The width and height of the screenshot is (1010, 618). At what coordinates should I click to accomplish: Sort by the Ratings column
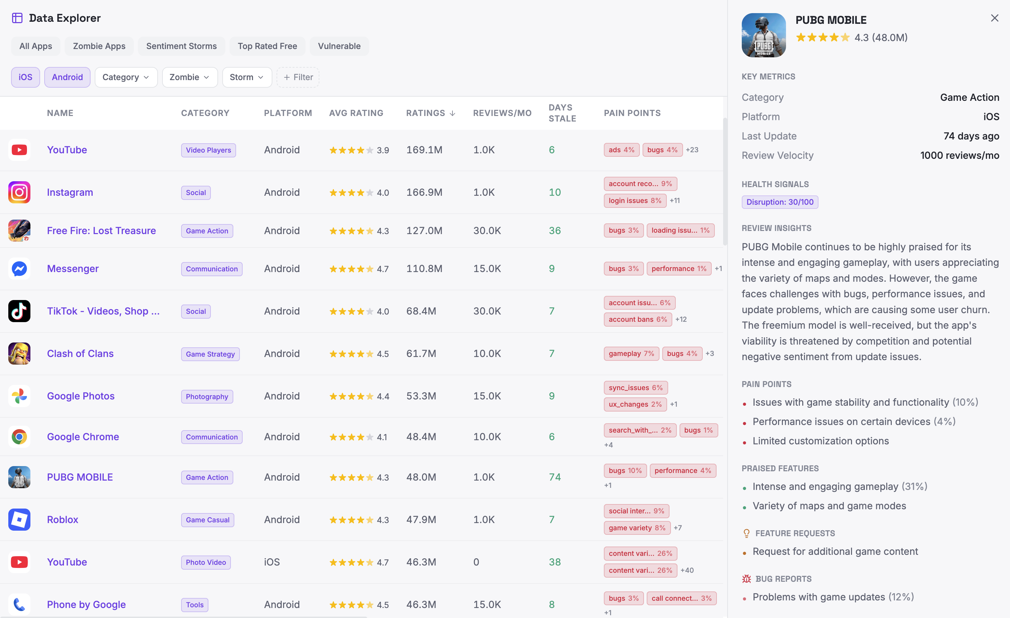click(430, 113)
